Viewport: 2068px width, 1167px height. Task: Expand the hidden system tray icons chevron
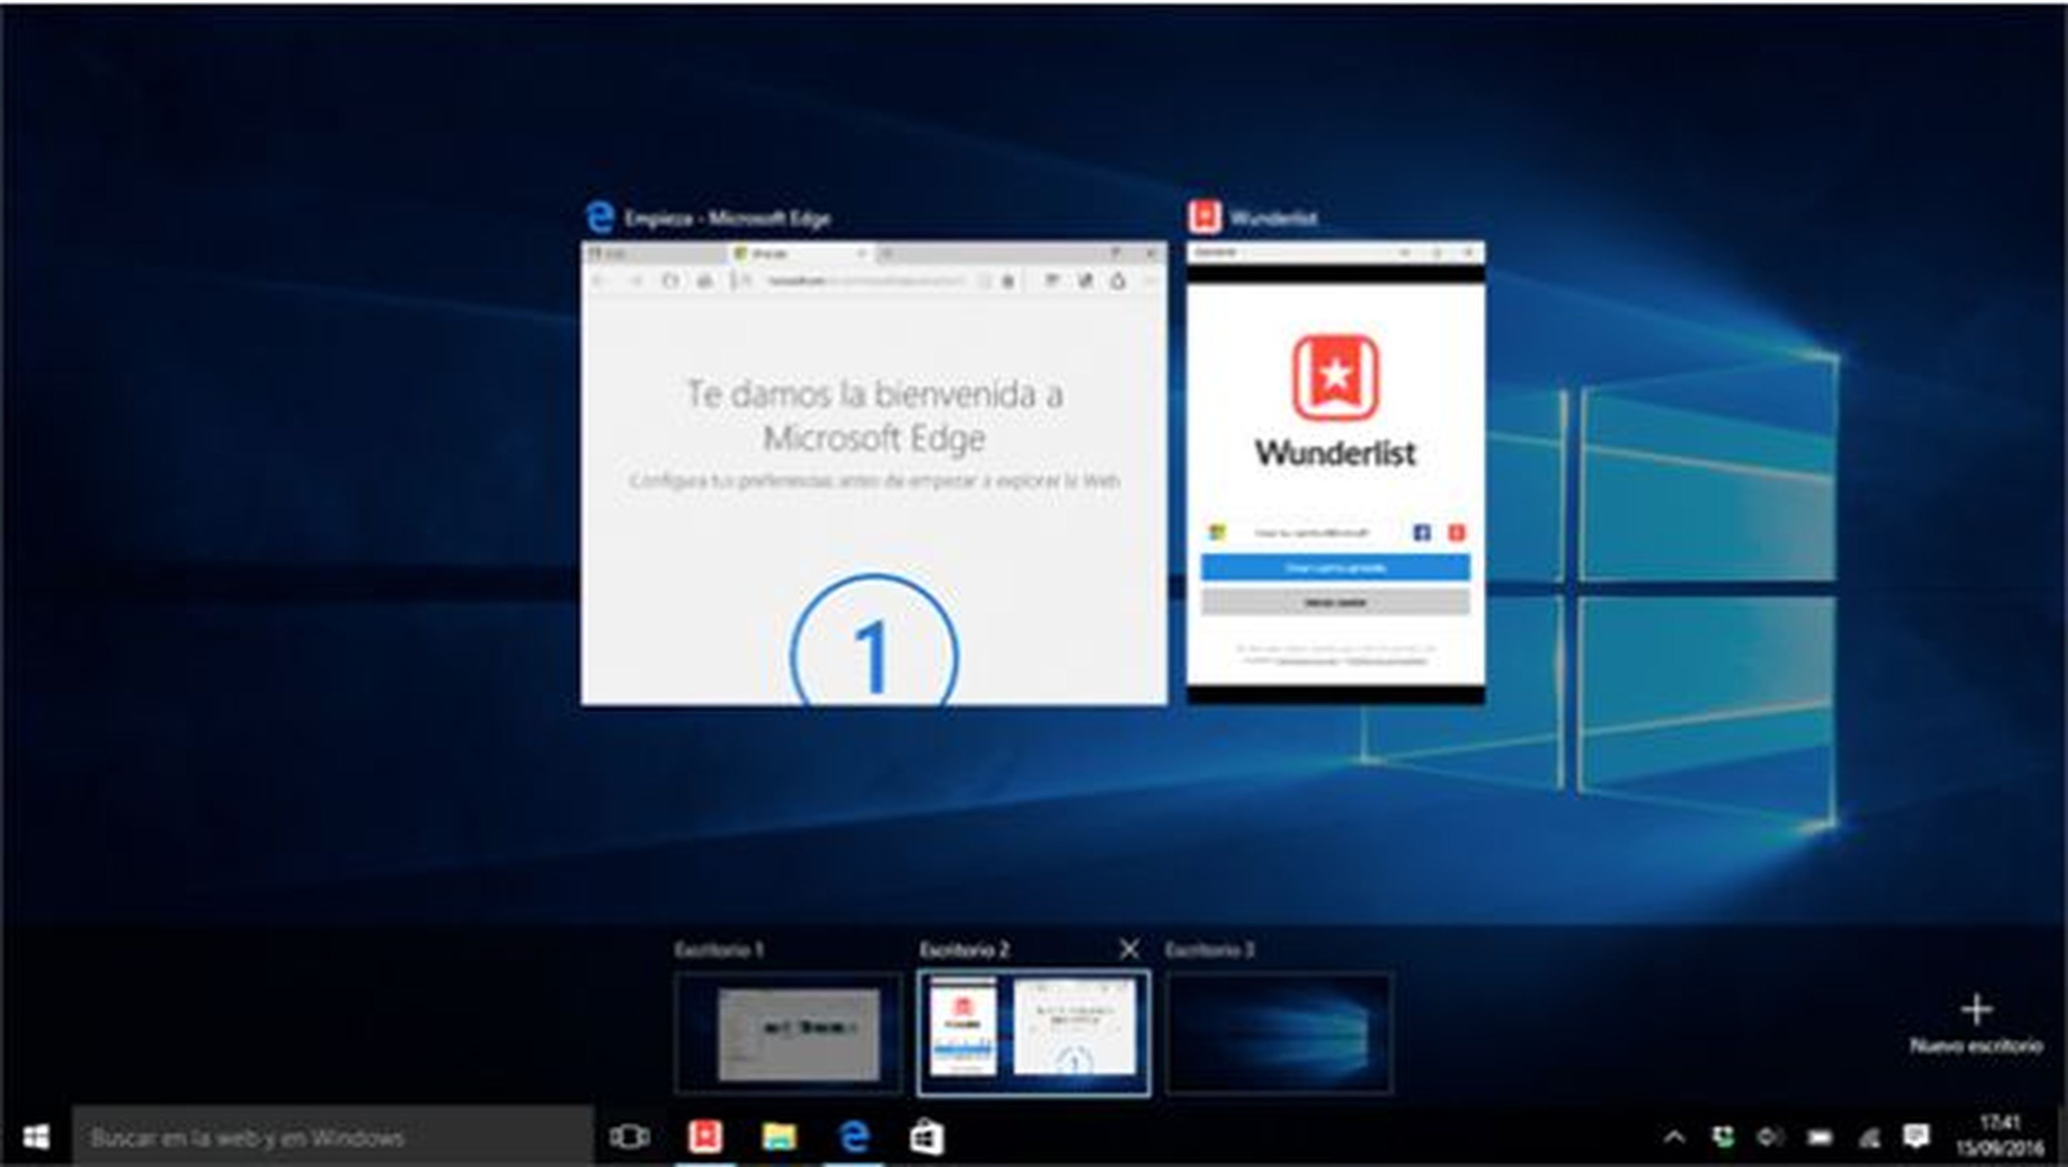click(1674, 1136)
